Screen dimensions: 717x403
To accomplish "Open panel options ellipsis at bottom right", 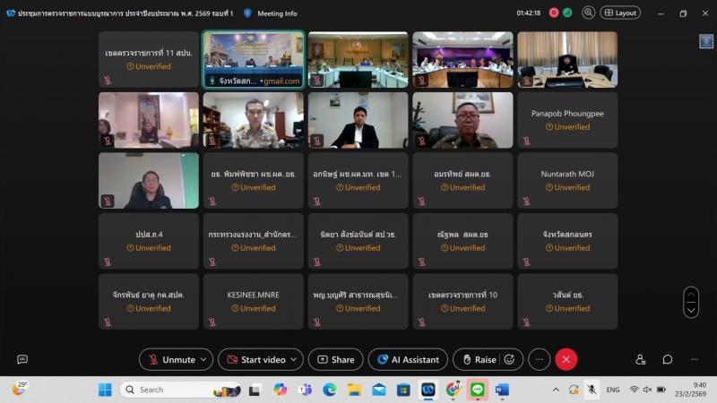I will 695,360.
